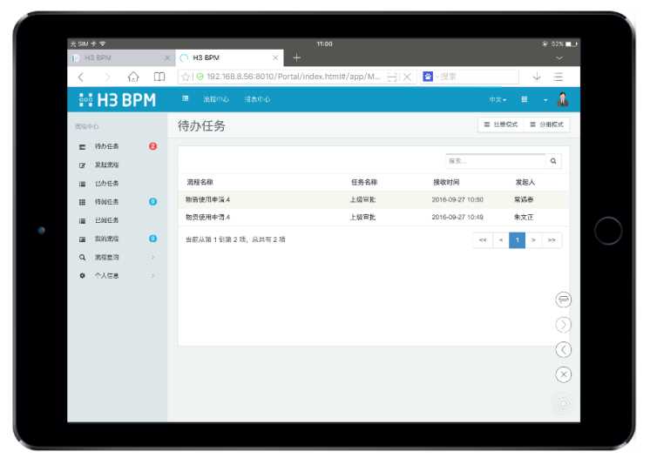Click the browser back arrow
Viewport: 650px width, 458px height.
pyautogui.click(x=81, y=77)
